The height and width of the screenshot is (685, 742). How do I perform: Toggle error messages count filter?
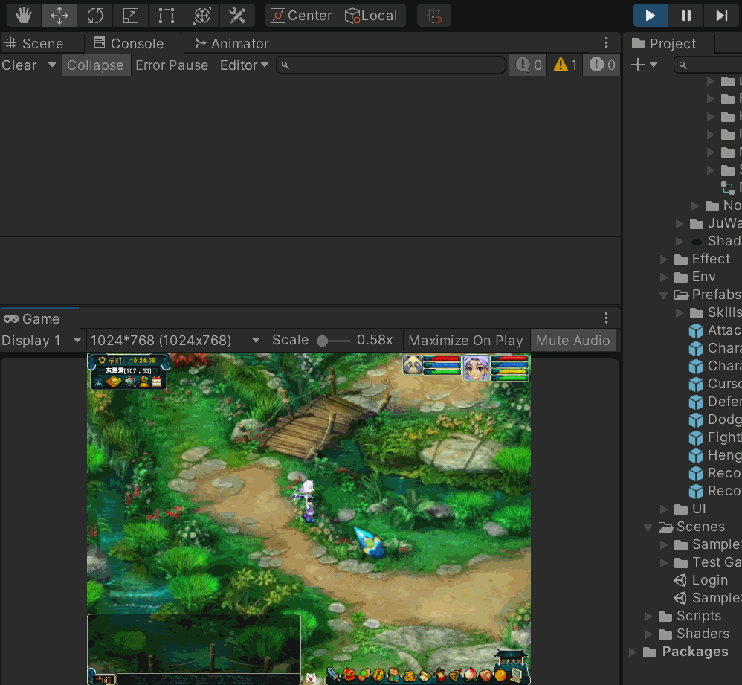point(602,65)
